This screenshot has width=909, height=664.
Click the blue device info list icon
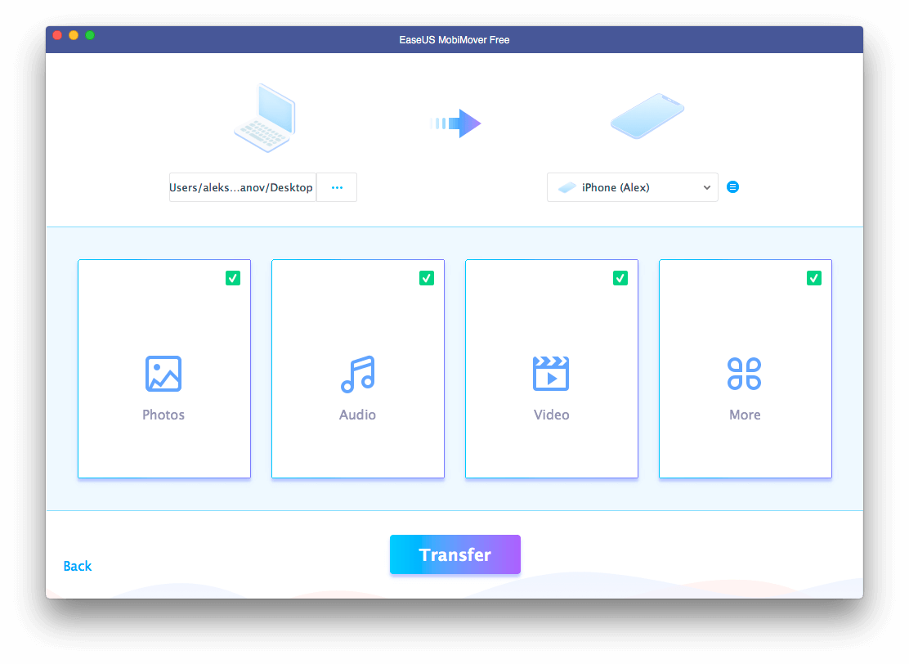tap(732, 186)
